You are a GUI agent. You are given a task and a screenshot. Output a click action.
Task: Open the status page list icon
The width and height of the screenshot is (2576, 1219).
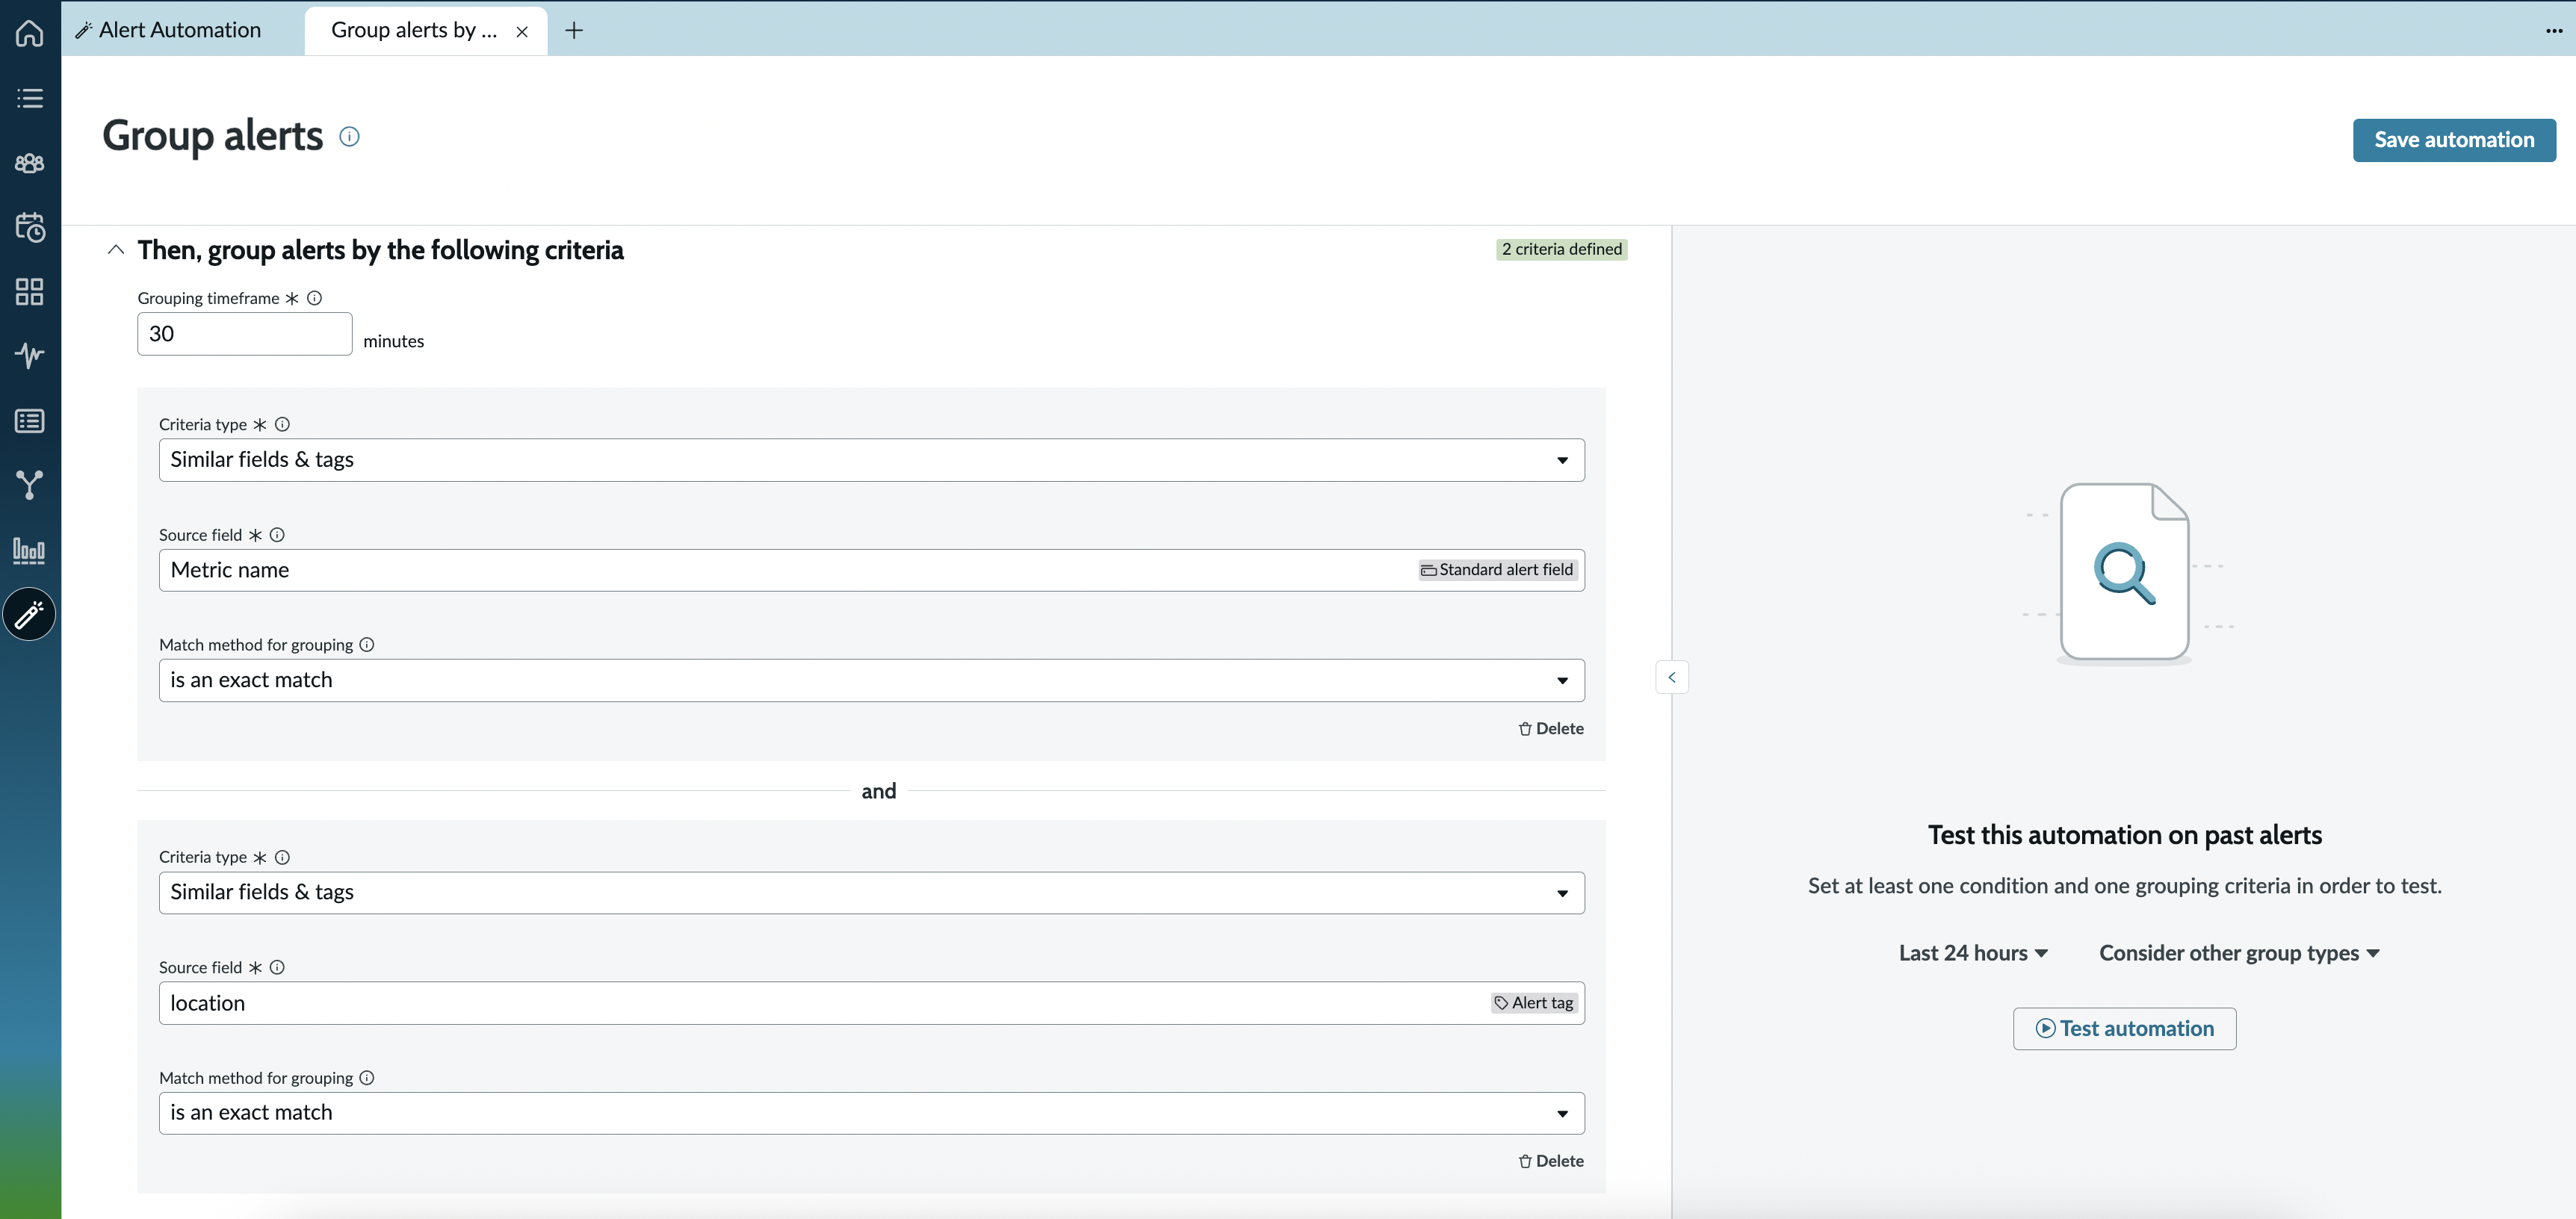30,421
